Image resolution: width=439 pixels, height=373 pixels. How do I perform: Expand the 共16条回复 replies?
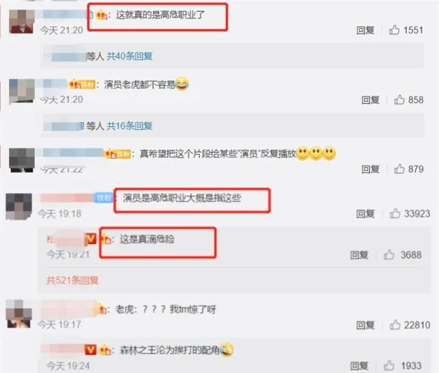pos(129,126)
